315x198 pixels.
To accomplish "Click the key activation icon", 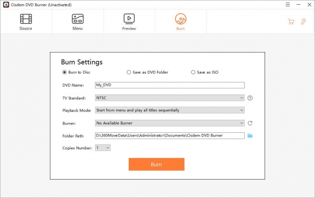I will coord(303,22).
